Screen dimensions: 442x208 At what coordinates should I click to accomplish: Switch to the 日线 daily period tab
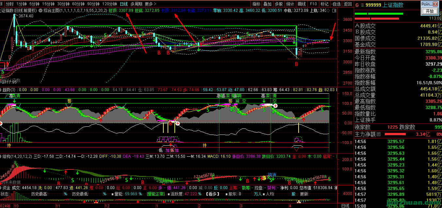coord(123,4)
